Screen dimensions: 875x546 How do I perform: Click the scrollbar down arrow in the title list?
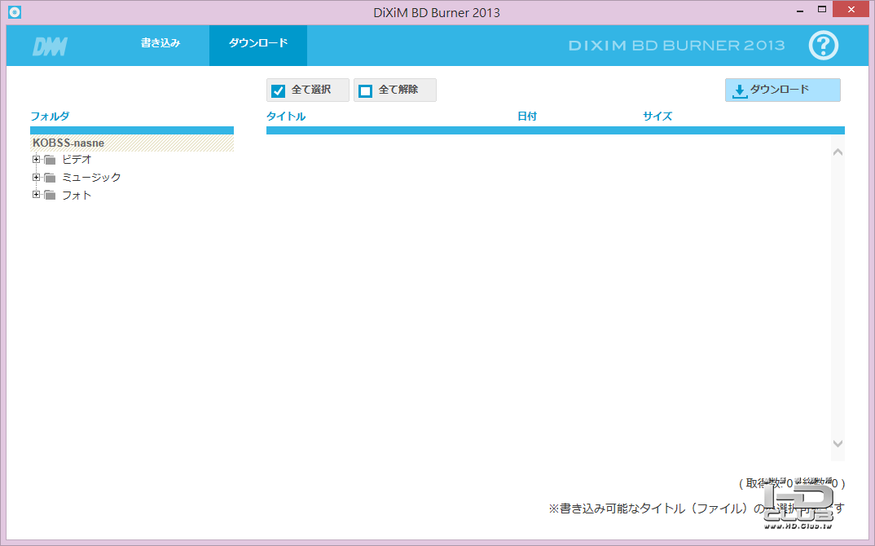(838, 443)
